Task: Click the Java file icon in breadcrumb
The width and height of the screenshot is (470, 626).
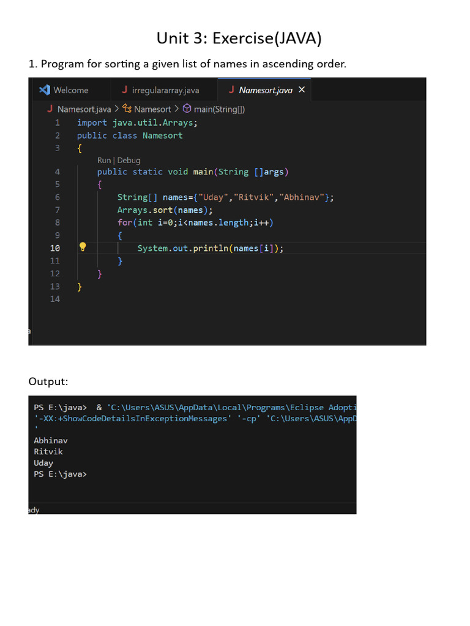Action: click(x=50, y=109)
